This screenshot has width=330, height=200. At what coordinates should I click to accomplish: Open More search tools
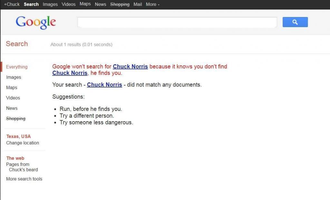tap(24, 179)
